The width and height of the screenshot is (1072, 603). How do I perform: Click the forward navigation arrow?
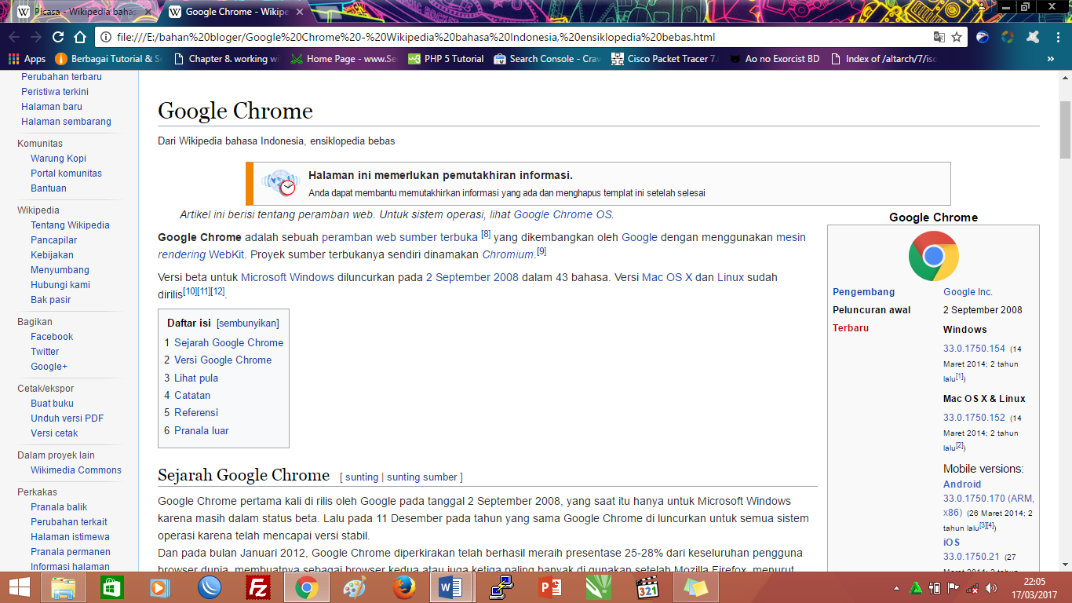pos(36,37)
